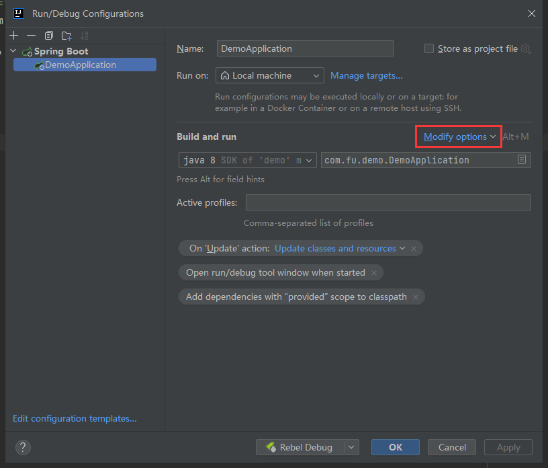548x468 pixels.
Task: Remove the selected configuration
Action: (31, 36)
